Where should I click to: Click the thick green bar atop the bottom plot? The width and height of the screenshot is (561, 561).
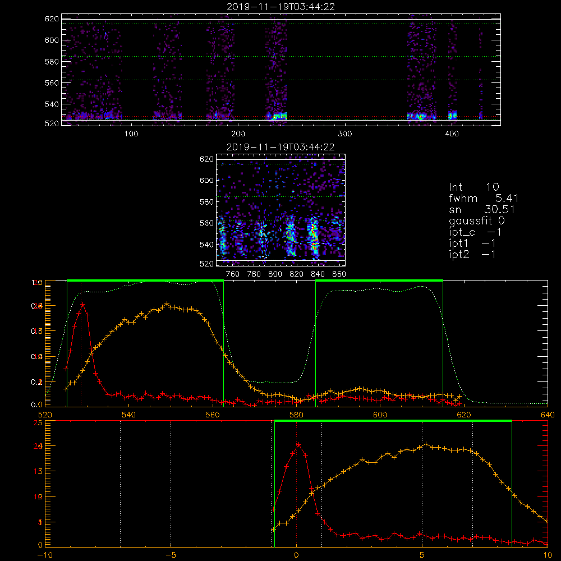click(393, 421)
